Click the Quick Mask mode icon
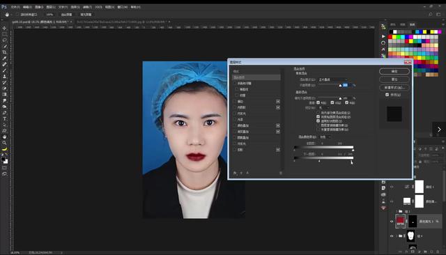Image resolution: width=446 pixels, height=255 pixels. (x=4, y=168)
